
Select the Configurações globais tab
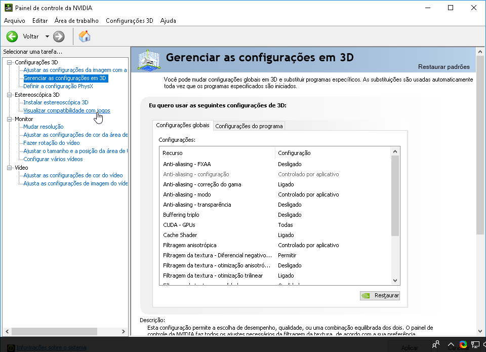183,125
